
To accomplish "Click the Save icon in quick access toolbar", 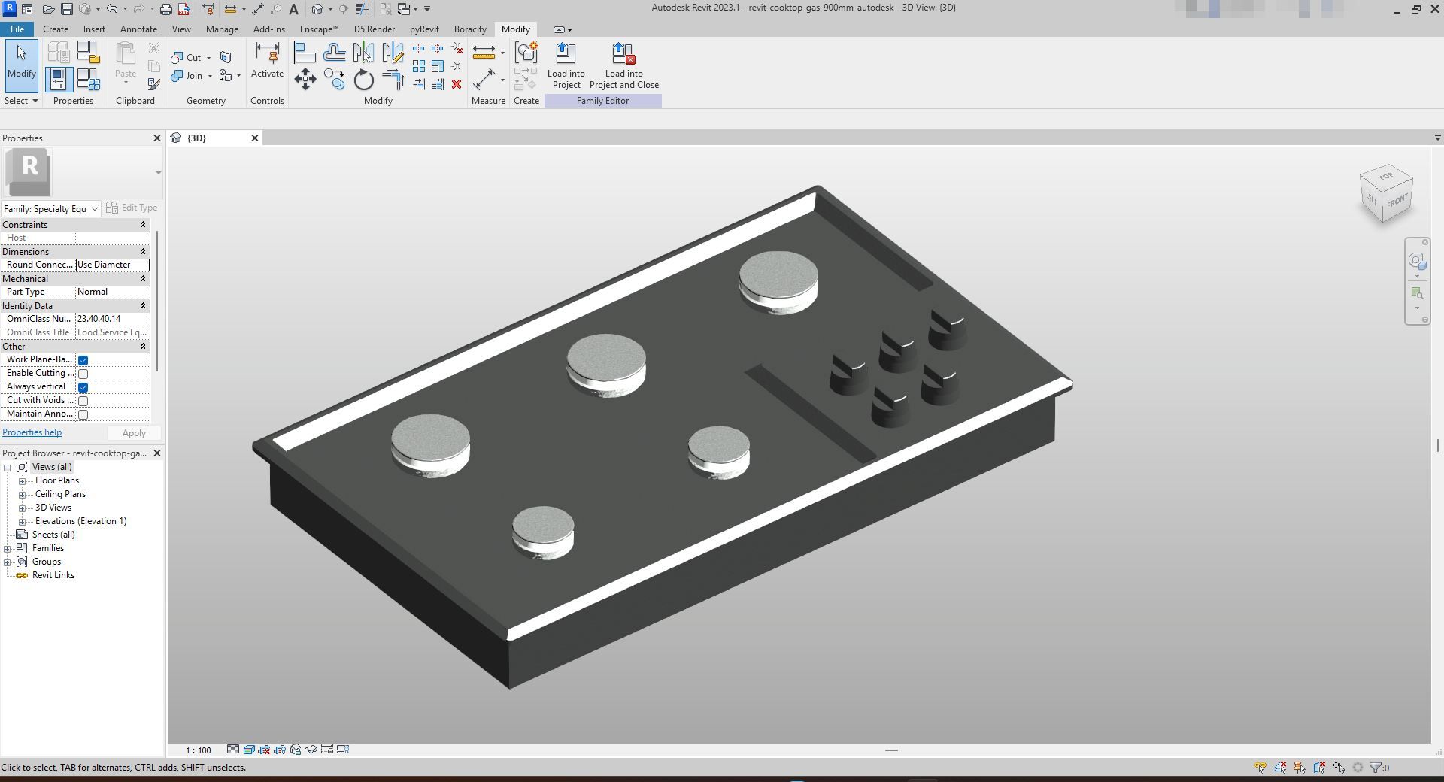I will coord(66,9).
